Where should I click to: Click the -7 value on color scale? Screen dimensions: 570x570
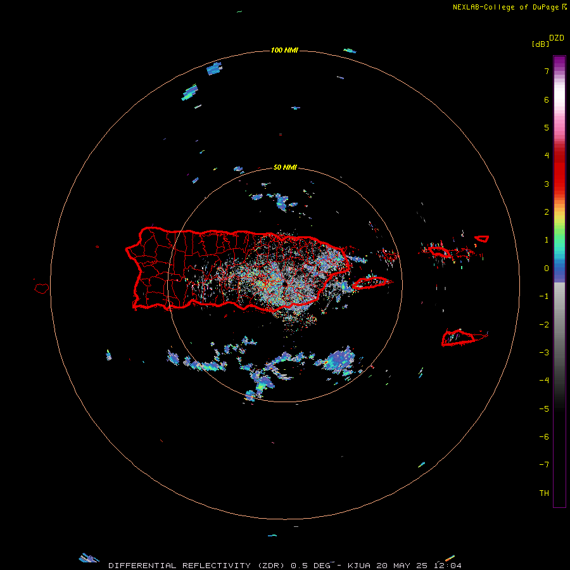coord(544,465)
